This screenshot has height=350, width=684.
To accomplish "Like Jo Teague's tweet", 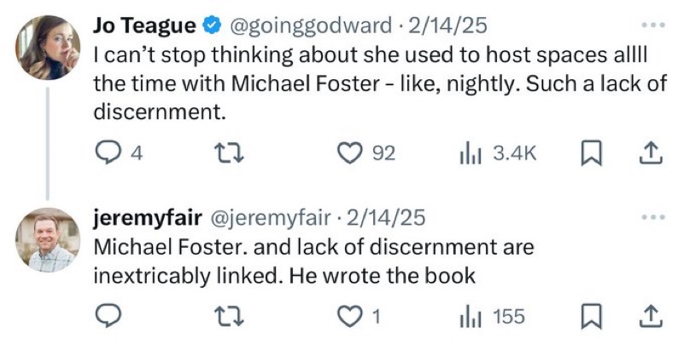I will pos(351,154).
